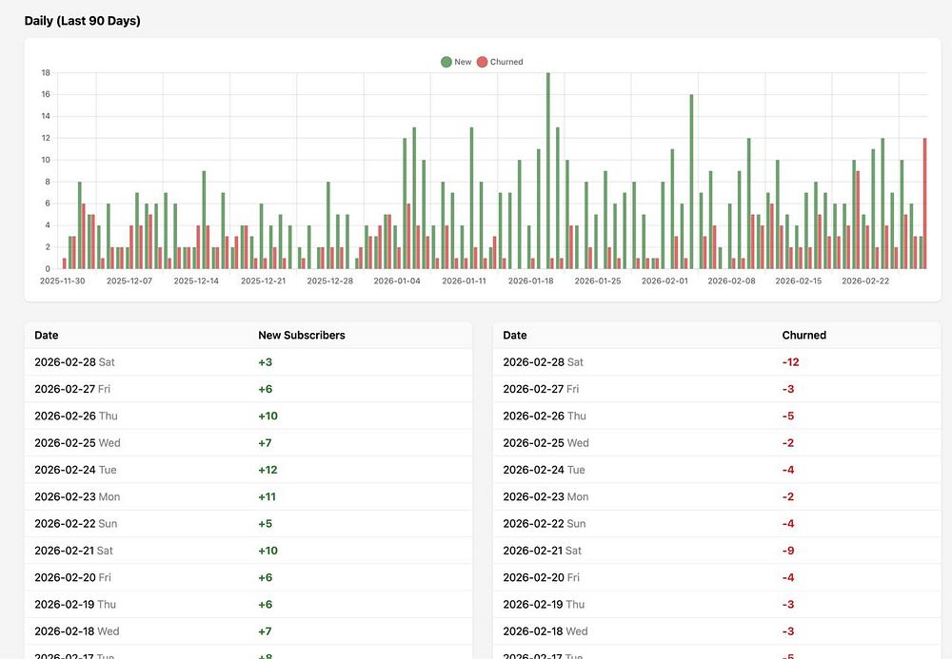Viewport: 952px width, 659px height.
Task: Toggle the New series in the chart legend
Action: point(456,62)
